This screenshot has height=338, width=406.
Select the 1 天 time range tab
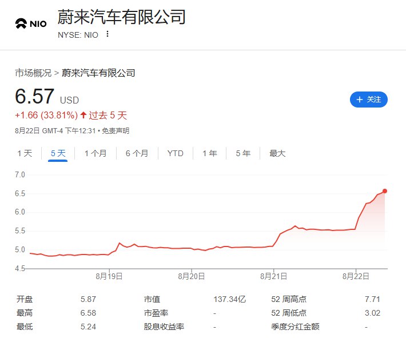coord(25,153)
